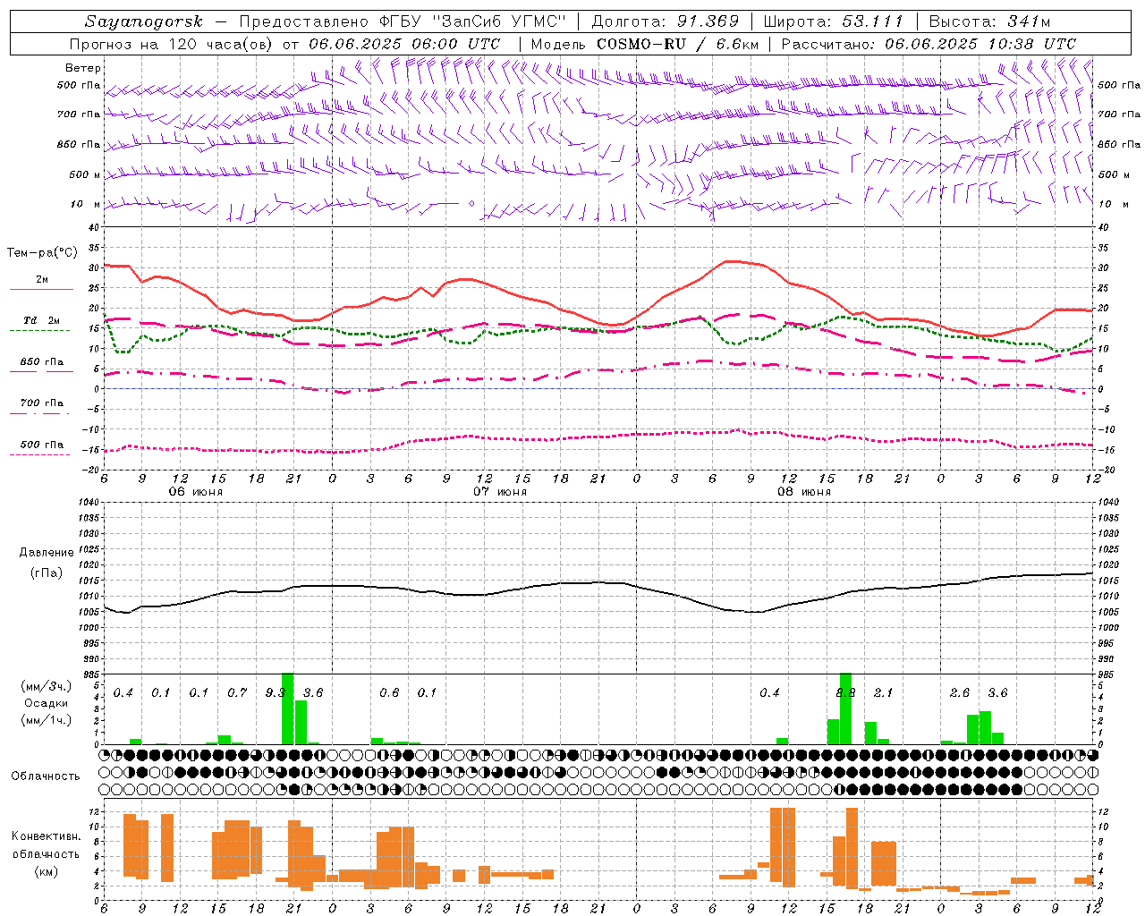The width and height of the screenshot is (1145, 916).
Task: Click the calm-wind circle symbol at 10 м
Action: click(471, 204)
